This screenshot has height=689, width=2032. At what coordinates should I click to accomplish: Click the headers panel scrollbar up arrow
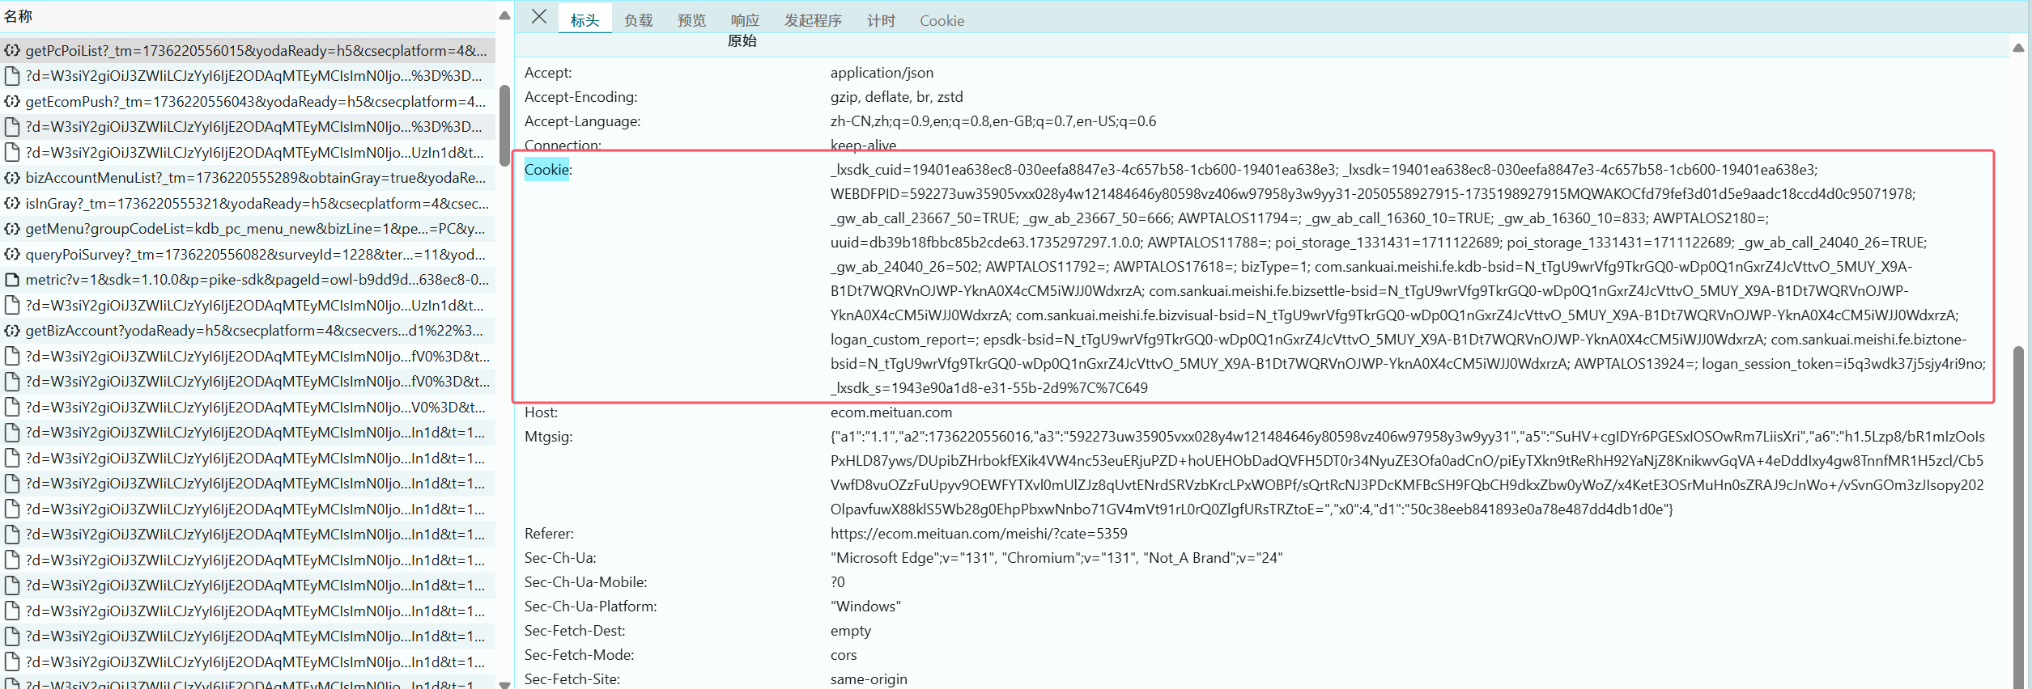pyautogui.click(x=2018, y=48)
